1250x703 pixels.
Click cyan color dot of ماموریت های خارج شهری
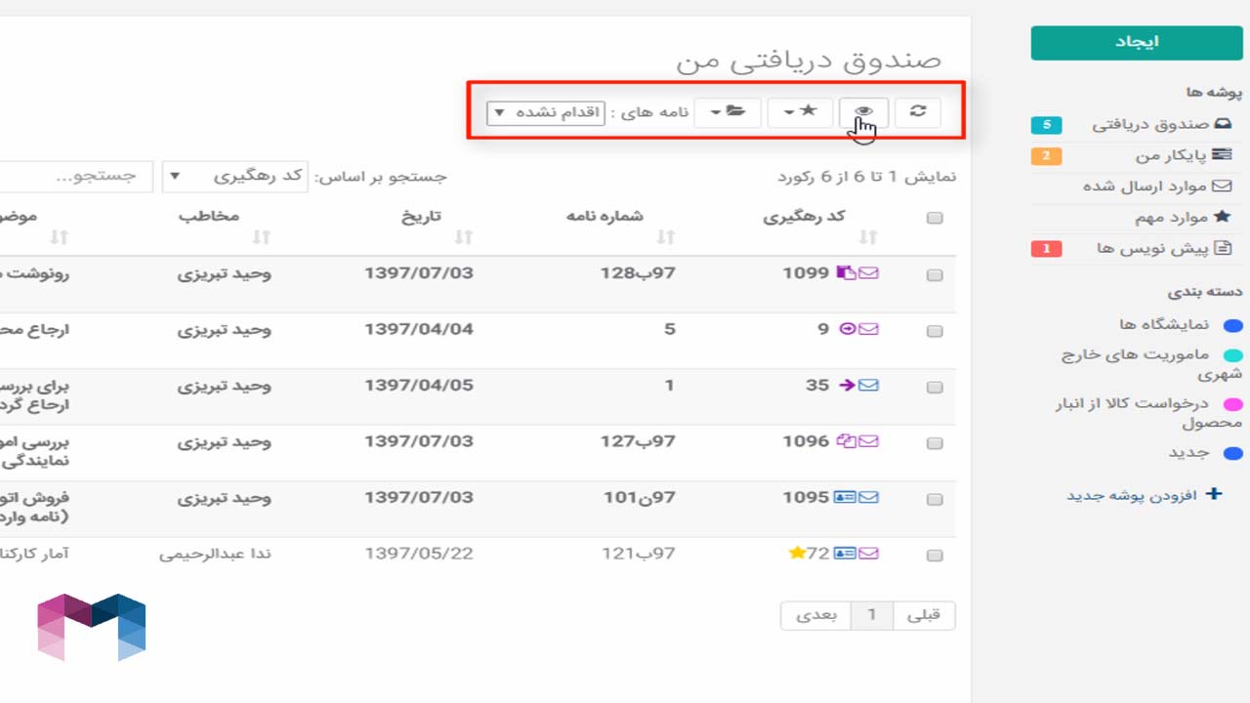point(1233,355)
